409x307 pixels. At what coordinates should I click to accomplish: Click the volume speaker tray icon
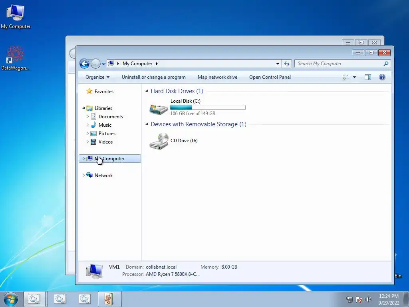click(368, 299)
